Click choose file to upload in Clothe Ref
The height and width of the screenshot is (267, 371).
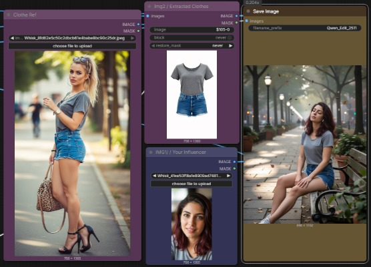pos(73,46)
